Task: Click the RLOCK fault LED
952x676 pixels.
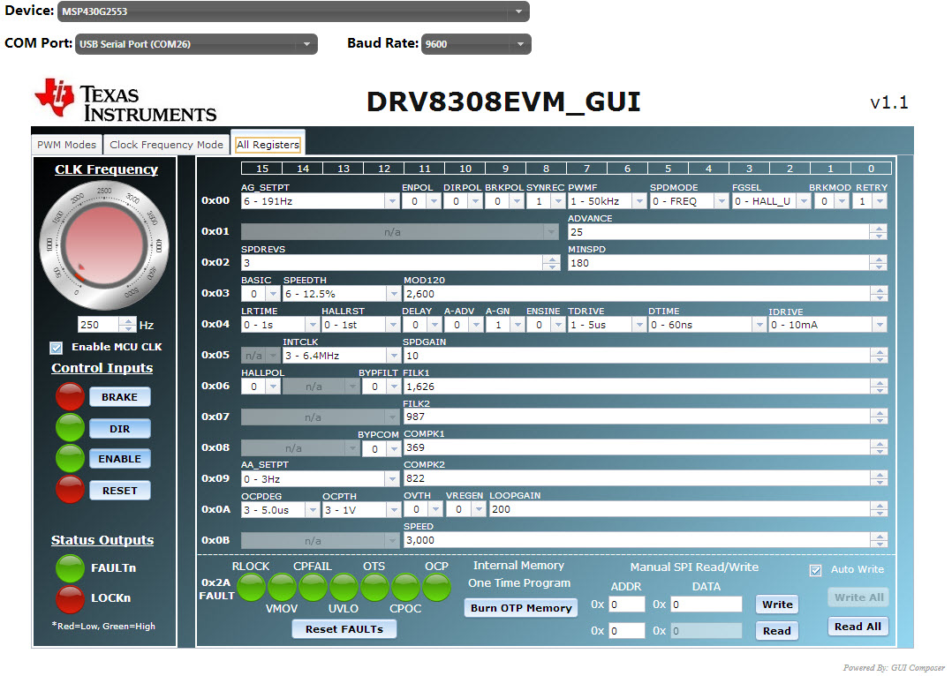Action: [252, 588]
